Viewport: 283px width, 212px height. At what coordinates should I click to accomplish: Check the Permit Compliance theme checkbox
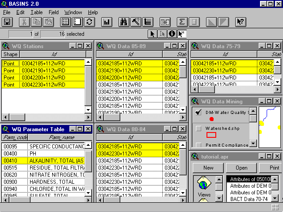pos(199,145)
